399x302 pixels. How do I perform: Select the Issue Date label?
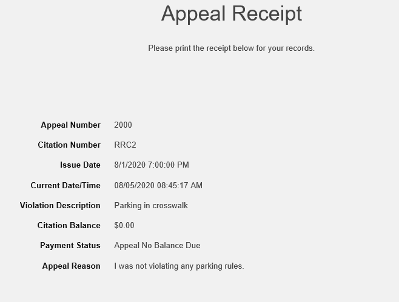[80, 165]
